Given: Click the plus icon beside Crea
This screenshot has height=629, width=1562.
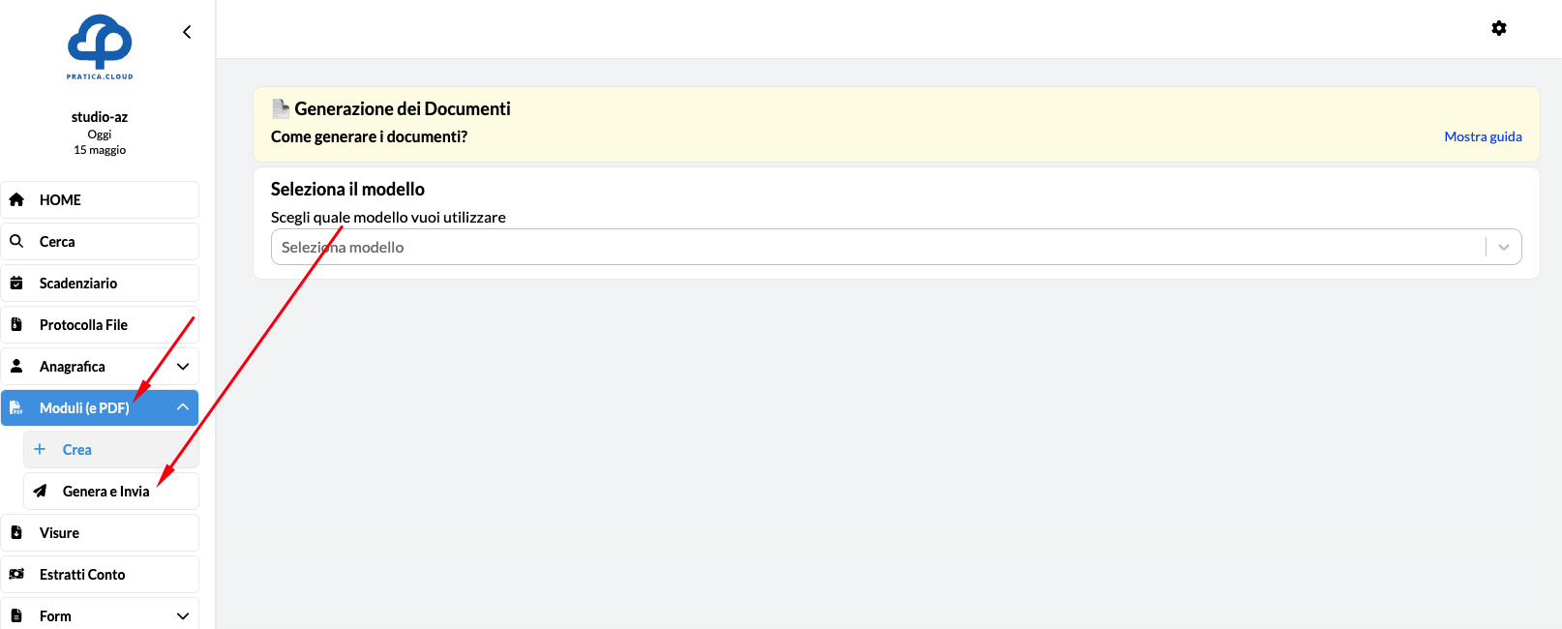Looking at the screenshot, I should [40, 449].
